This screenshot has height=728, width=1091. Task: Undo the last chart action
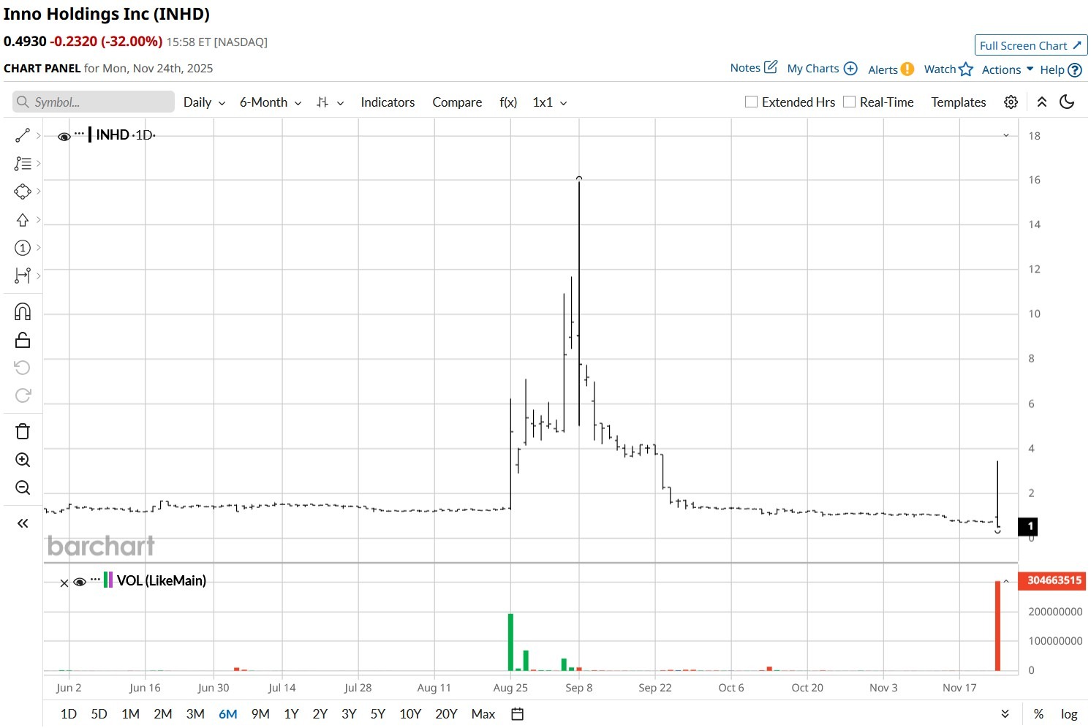pos(23,368)
